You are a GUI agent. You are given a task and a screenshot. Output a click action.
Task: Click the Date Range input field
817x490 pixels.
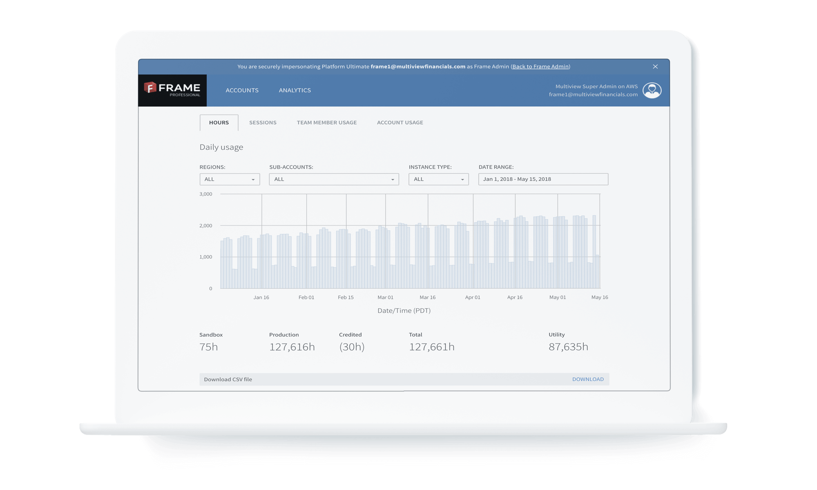(x=543, y=179)
